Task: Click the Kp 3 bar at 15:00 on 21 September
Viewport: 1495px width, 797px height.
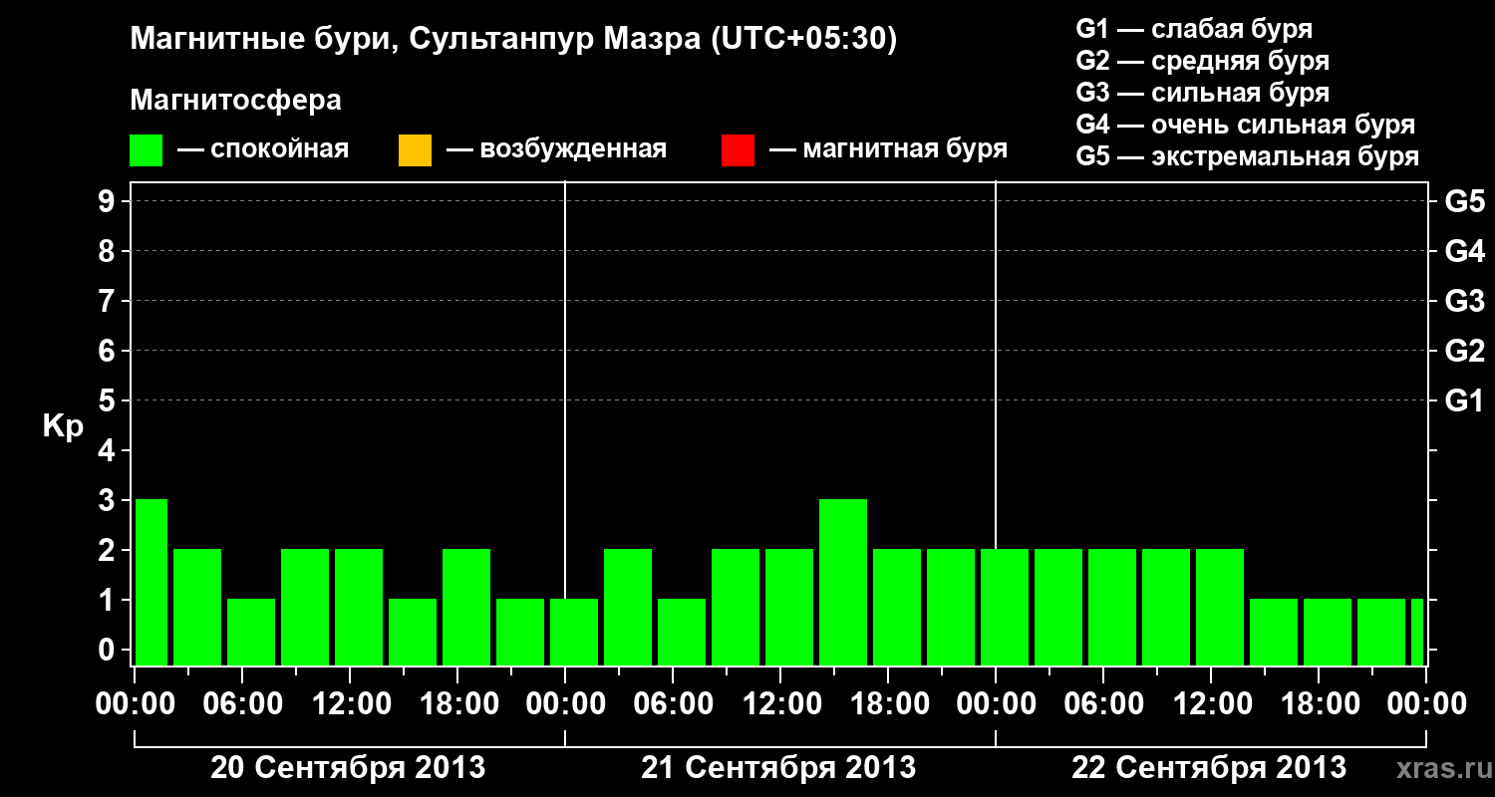Action: pos(843,582)
